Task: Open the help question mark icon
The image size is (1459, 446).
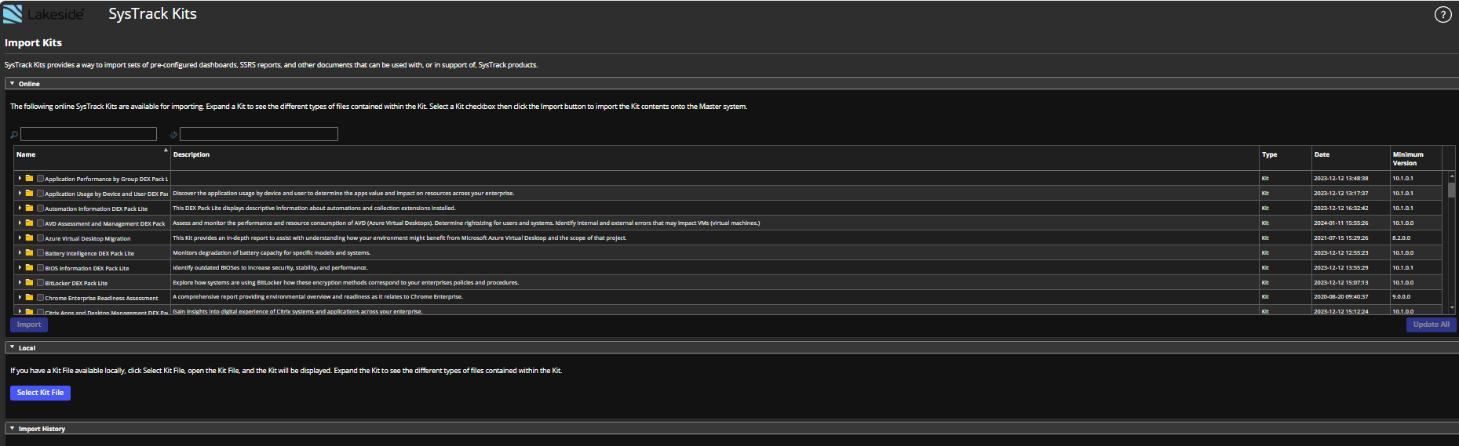Action: [x=1443, y=14]
